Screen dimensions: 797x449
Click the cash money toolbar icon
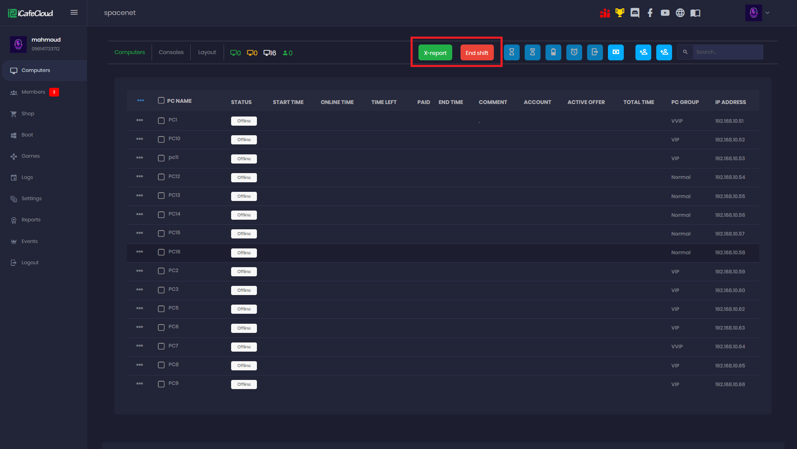click(x=615, y=52)
